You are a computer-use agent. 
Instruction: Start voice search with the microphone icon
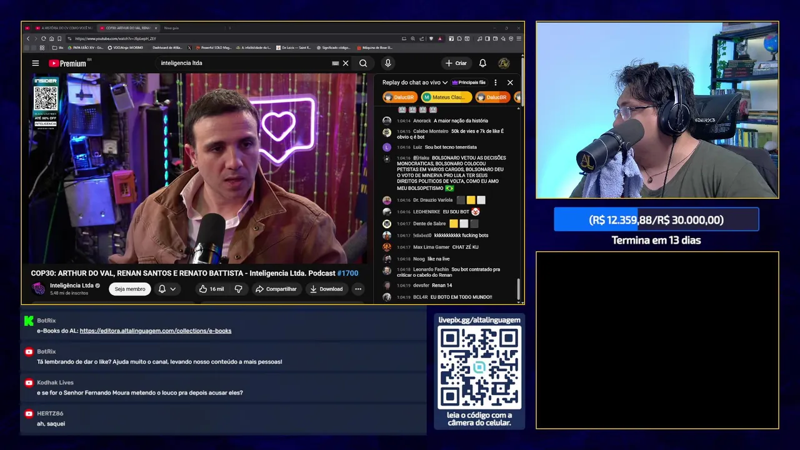(x=388, y=63)
